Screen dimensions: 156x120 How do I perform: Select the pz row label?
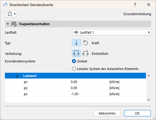tap(26, 94)
